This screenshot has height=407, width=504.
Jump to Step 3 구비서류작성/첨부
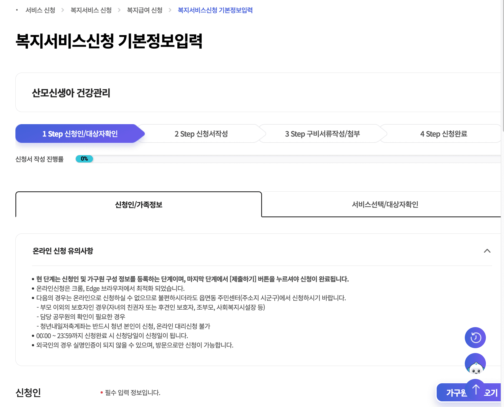coord(323,134)
